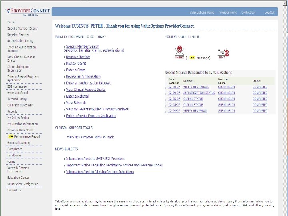
Task: Open Education Center in the sidebar
Action: [x=18, y=178]
